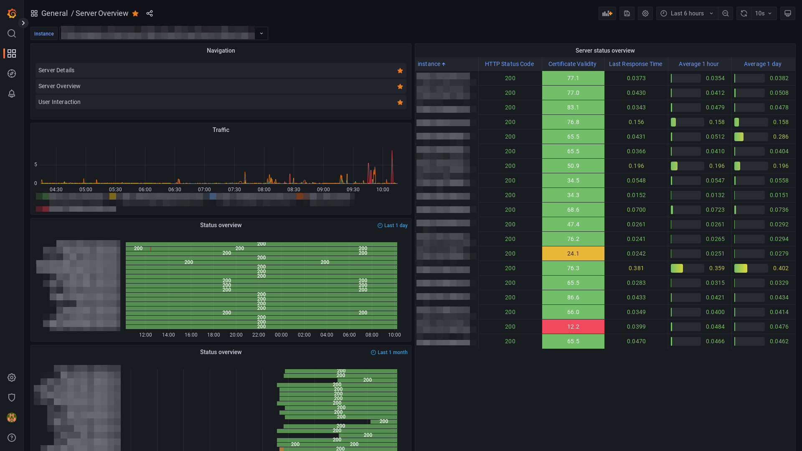Toggle dashboard favorite star next to title
The height and width of the screenshot is (451, 802).
tap(135, 13)
